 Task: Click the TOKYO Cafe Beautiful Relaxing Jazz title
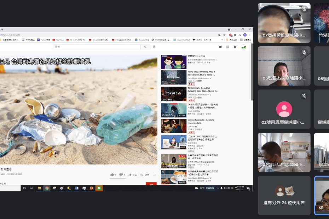pos(203,90)
